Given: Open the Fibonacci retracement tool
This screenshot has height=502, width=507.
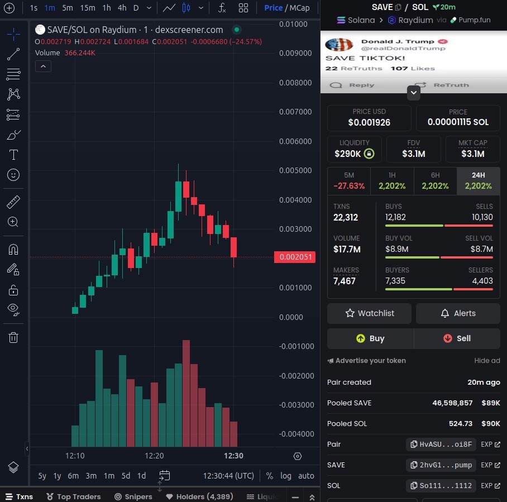Looking at the screenshot, I should pos(13,74).
